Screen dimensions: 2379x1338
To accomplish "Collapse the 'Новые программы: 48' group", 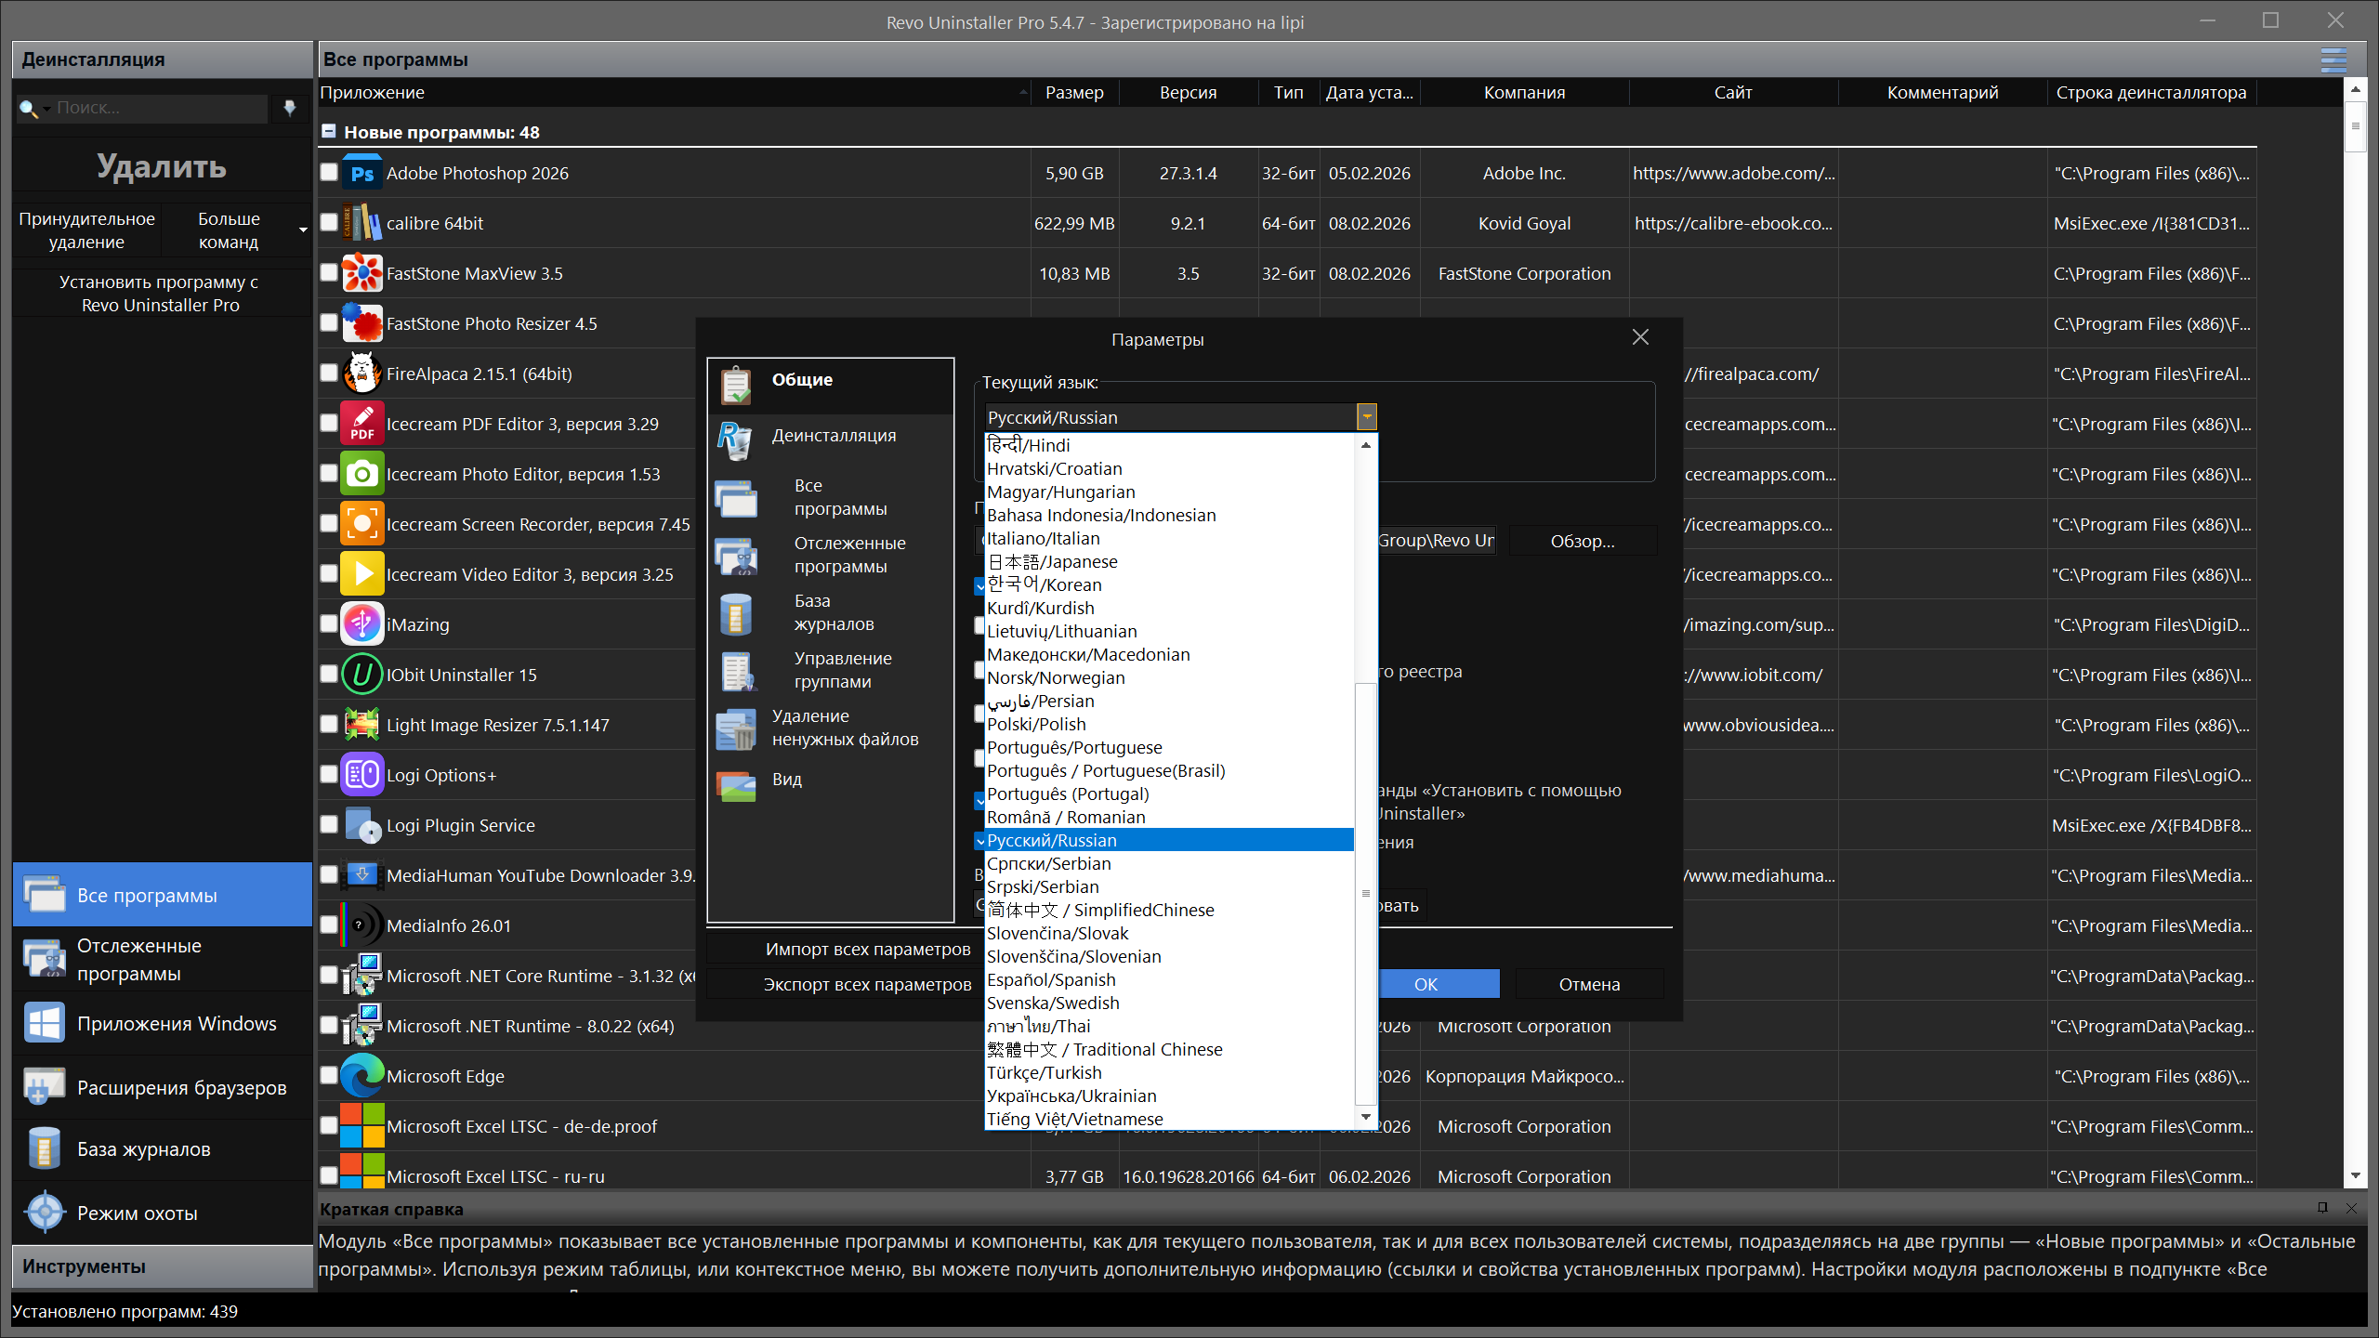I will pos(329,132).
